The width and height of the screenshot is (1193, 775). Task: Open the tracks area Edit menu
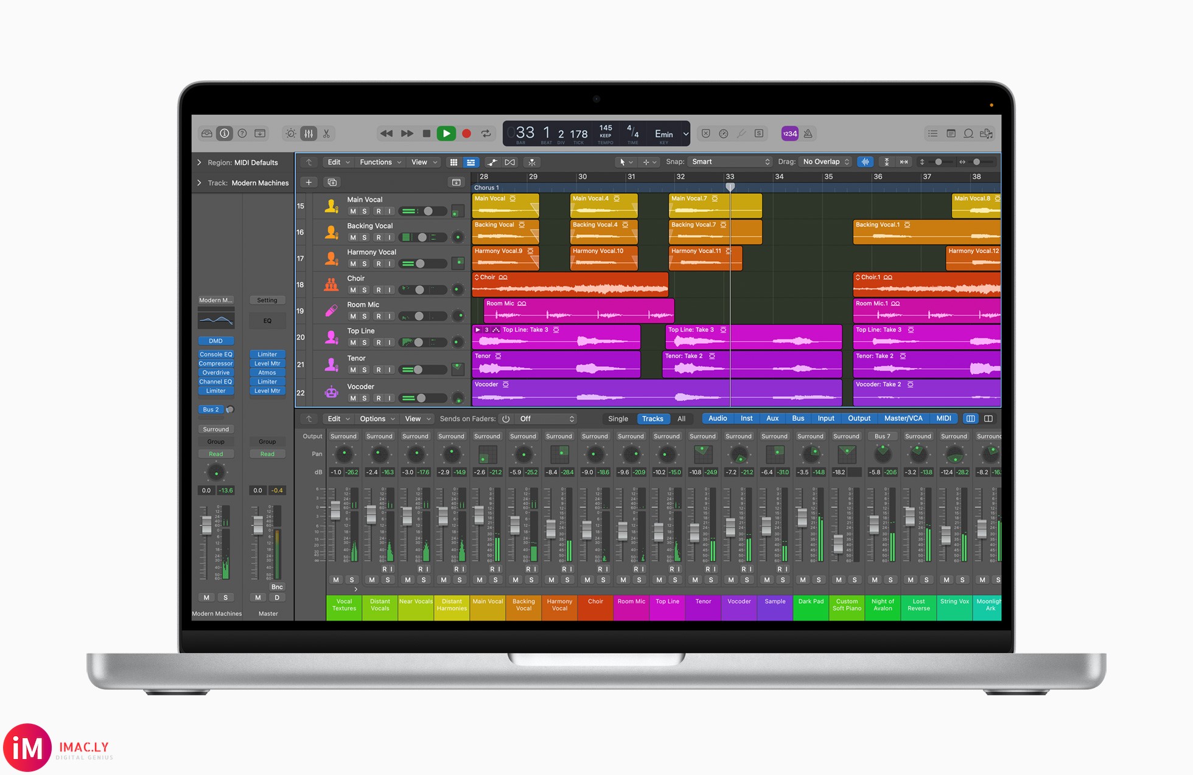(338, 162)
